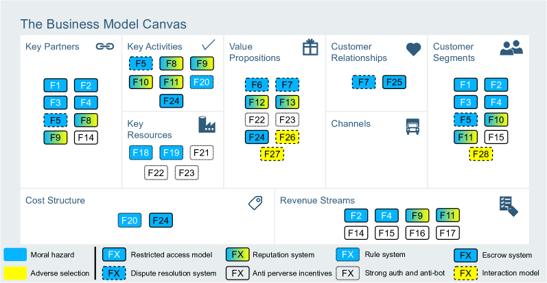Click the F28 box in Customer Segments
This screenshot has height=283, width=547.
pyautogui.click(x=480, y=154)
